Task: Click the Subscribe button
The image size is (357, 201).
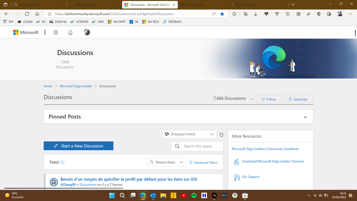Action: 298,99
